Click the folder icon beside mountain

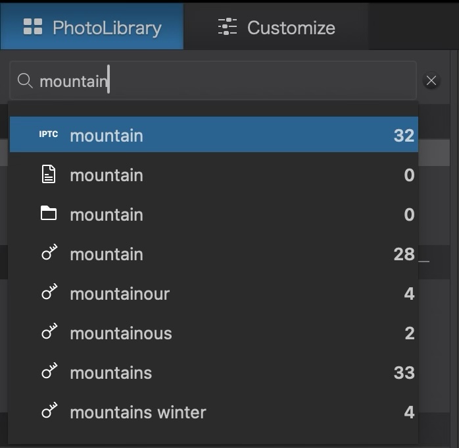49,214
